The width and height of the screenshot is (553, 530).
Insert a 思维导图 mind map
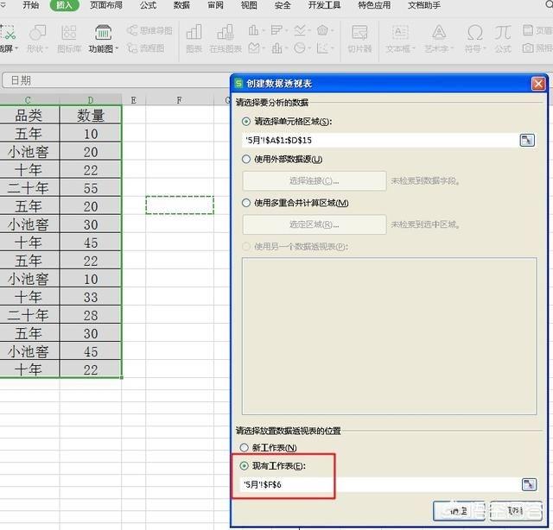coord(149,31)
